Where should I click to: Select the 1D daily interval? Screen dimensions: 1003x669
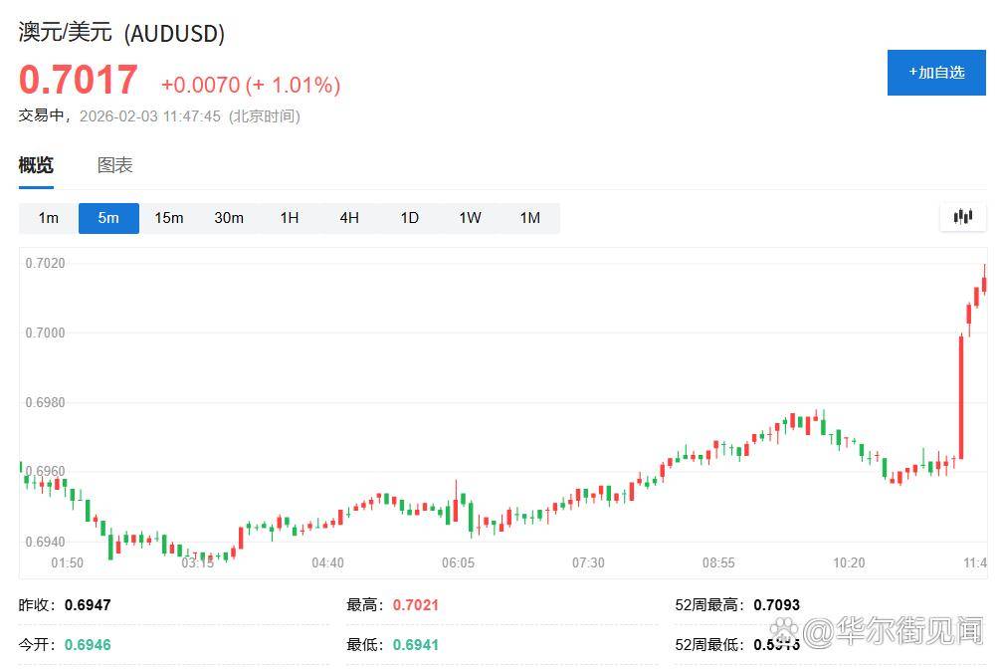point(409,218)
